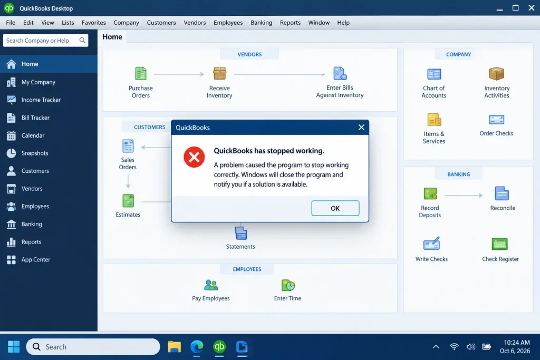Open the Reports menu in menu bar
Image resolution: width=540 pixels, height=360 pixels.
290,23
